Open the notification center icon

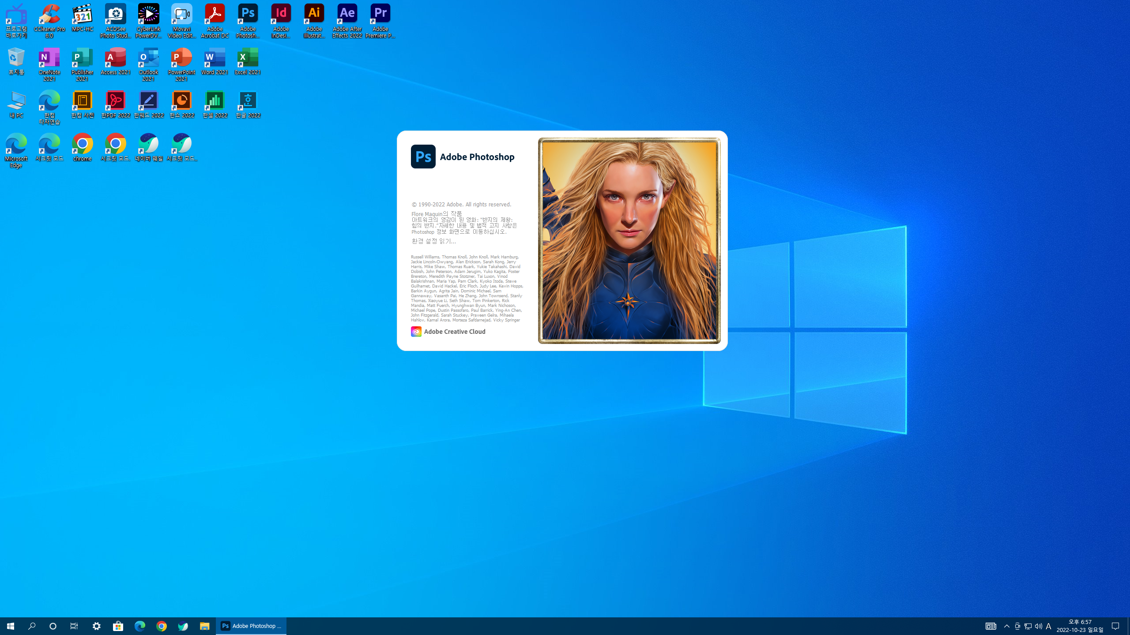(x=1115, y=626)
